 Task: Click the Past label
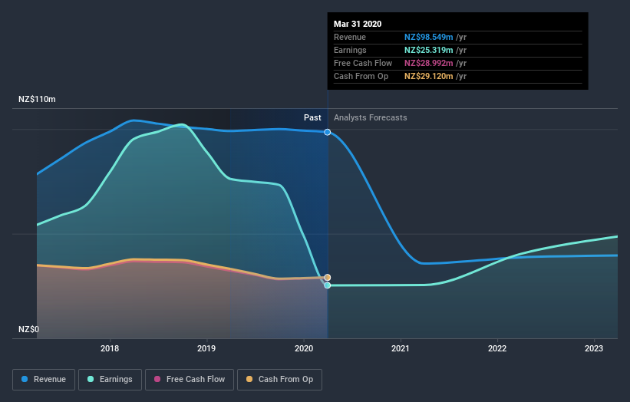click(312, 117)
